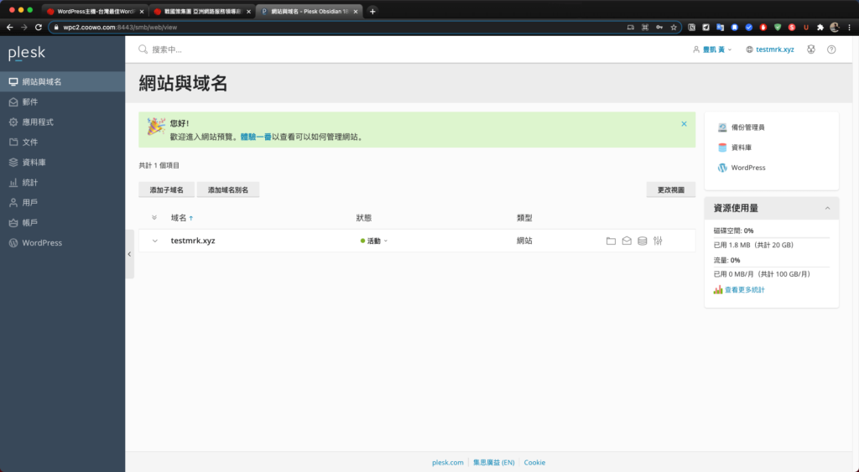Open 統計 statistics in sidebar
859x472 pixels.
click(62, 182)
